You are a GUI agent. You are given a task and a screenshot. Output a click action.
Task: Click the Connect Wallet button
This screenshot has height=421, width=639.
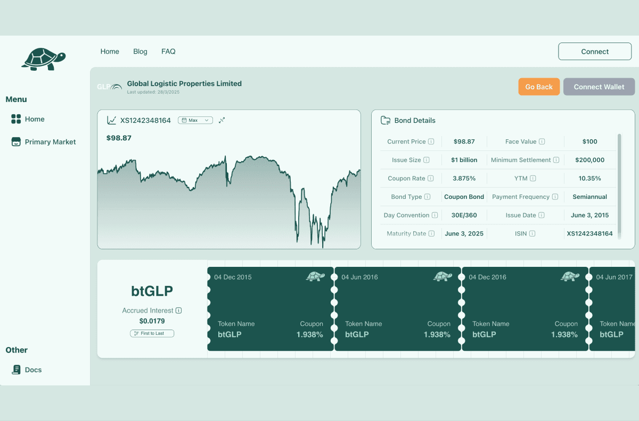pos(599,87)
